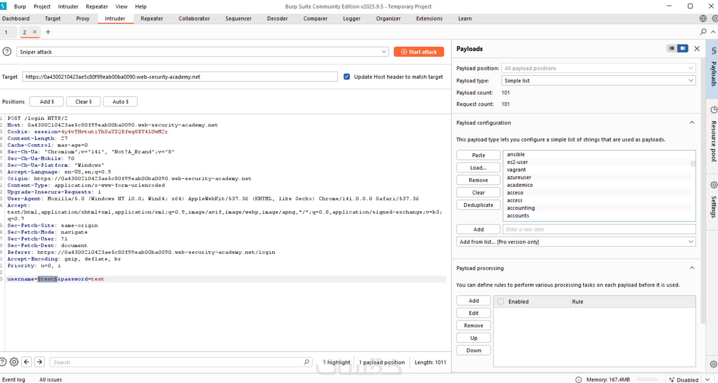Click Clear in payload configuration
The image size is (718, 383).
(478, 192)
